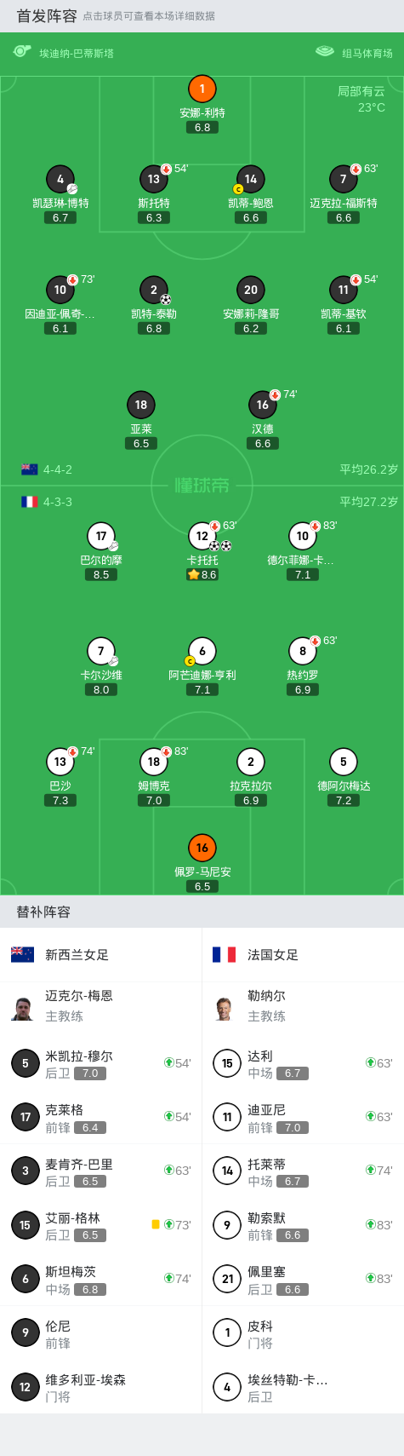Screen dimensions: 404x1456
Task: Tap the New Zealand flag beside 4-4-2
Action: pyautogui.click(x=30, y=469)
